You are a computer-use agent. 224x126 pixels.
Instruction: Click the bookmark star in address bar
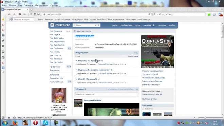coord(149,14)
